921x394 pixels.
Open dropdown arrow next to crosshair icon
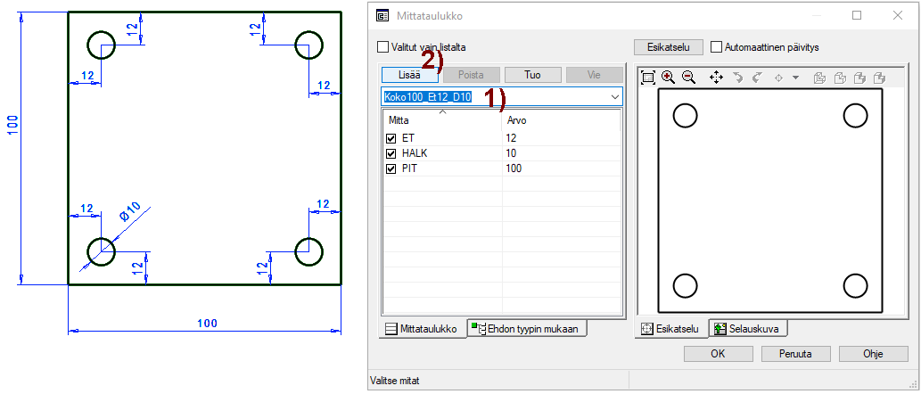(x=795, y=78)
